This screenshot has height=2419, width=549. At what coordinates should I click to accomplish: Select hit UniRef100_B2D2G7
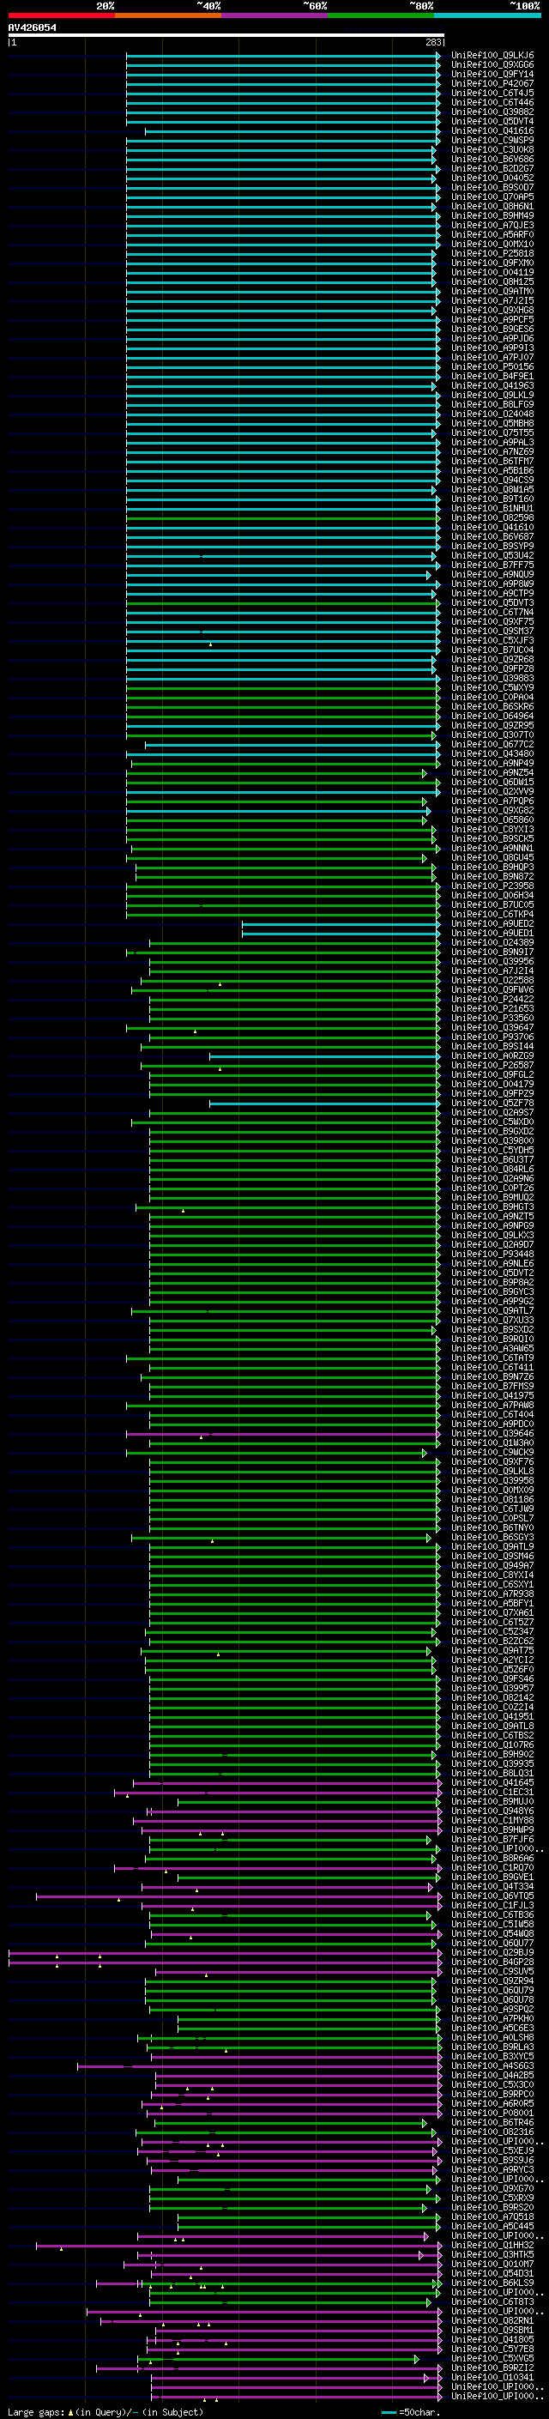492,168
